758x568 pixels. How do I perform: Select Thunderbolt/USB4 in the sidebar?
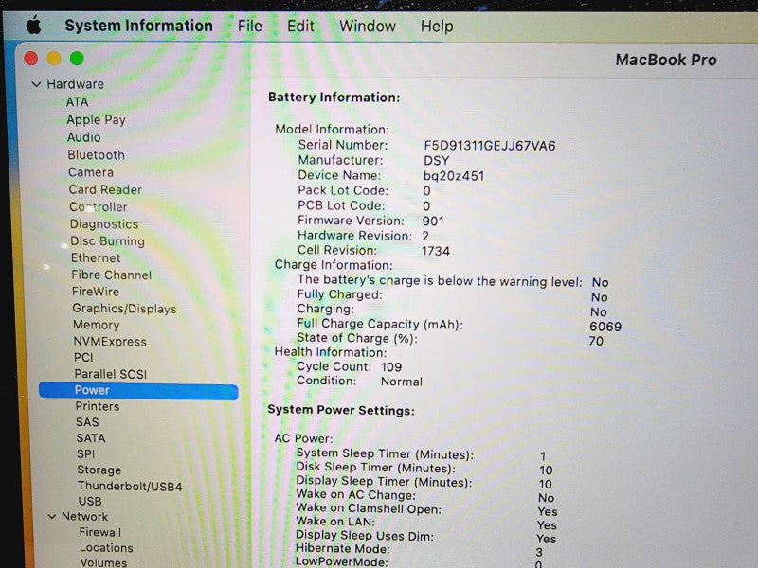[130, 486]
